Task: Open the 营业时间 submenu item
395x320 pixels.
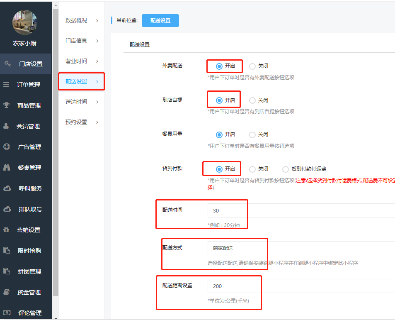Action: tap(82, 61)
